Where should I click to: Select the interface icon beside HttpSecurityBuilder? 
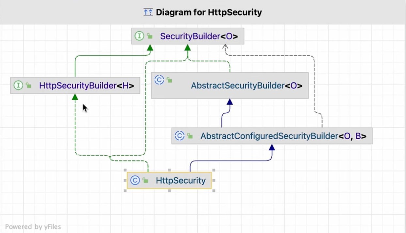(18, 85)
